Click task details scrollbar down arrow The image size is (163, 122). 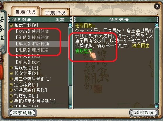(157, 106)
